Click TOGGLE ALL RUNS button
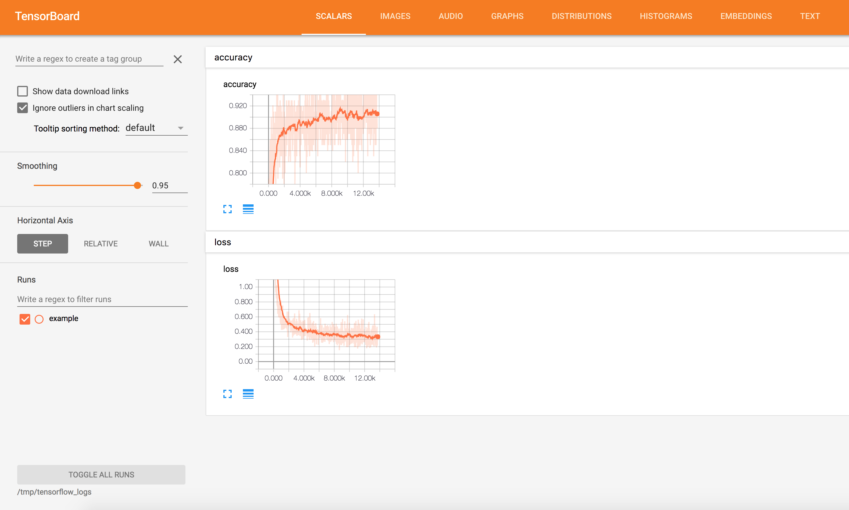This screenshot has height=510, width=849. 101,474
